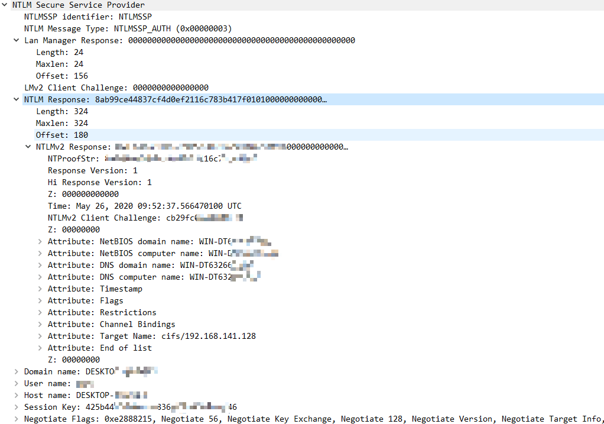Viewport: 604px width, 424px height.
Task: Expand the NetBIOS domain name attribute
Action: click(40, 241)
